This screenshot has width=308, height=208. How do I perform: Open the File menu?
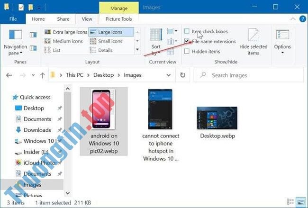point(13,19)
